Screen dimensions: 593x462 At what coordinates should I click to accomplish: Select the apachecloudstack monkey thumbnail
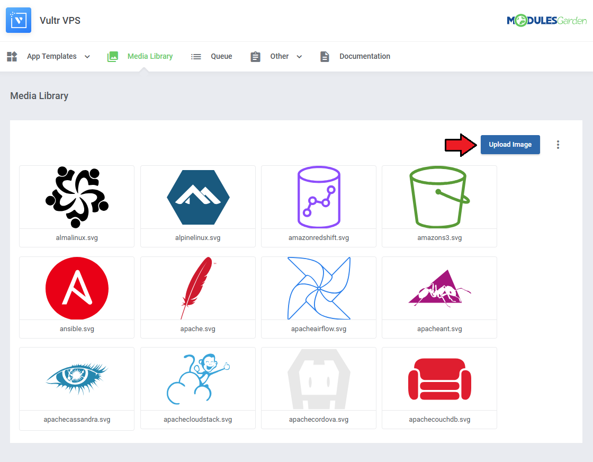(198, 379)
